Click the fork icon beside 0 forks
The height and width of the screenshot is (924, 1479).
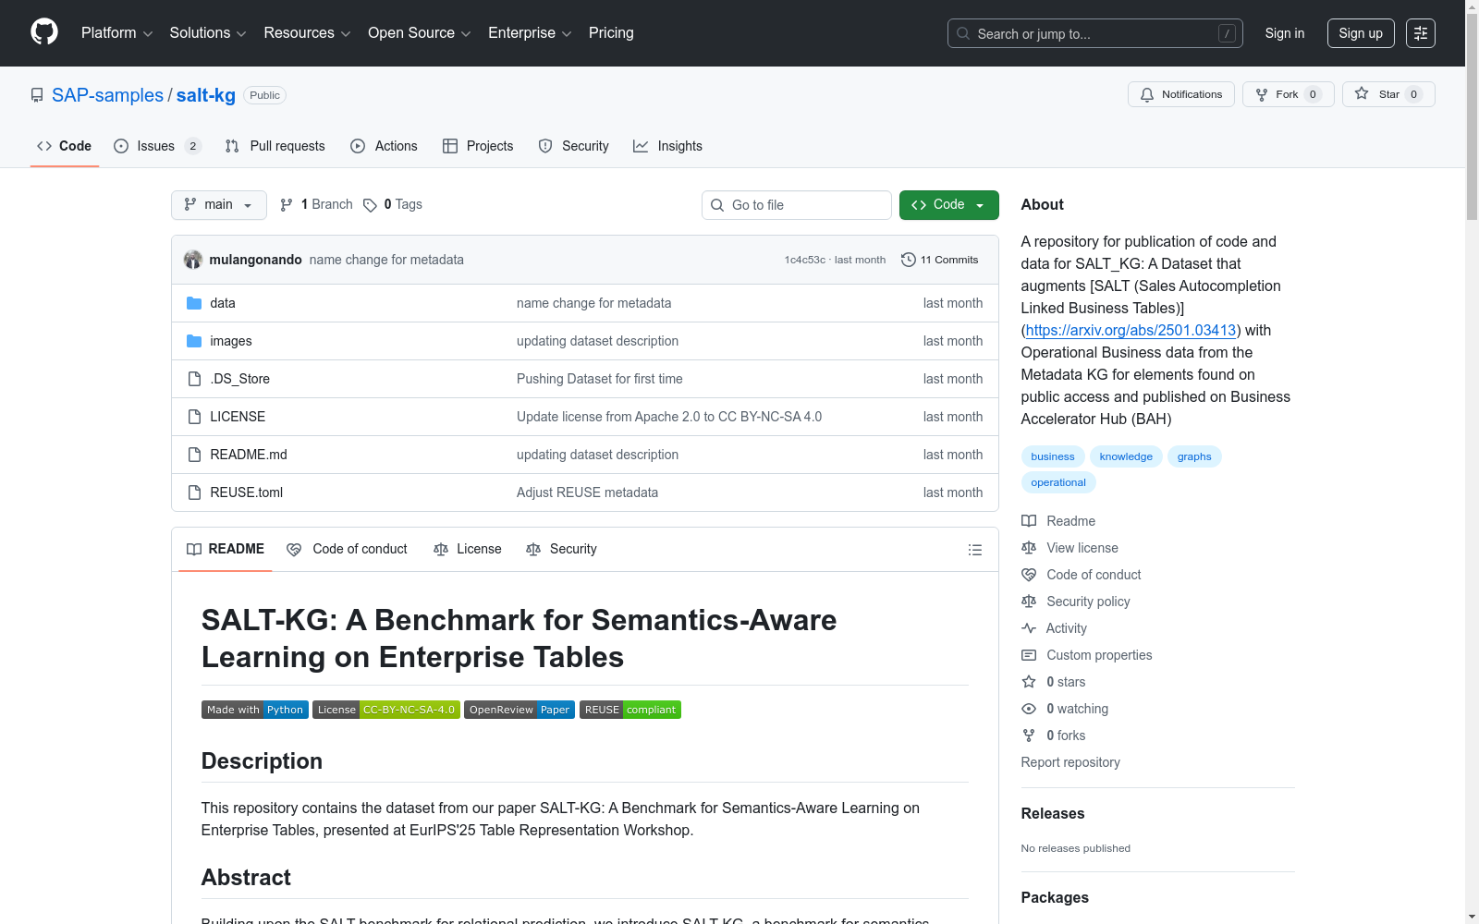[x=1029, y=736]
